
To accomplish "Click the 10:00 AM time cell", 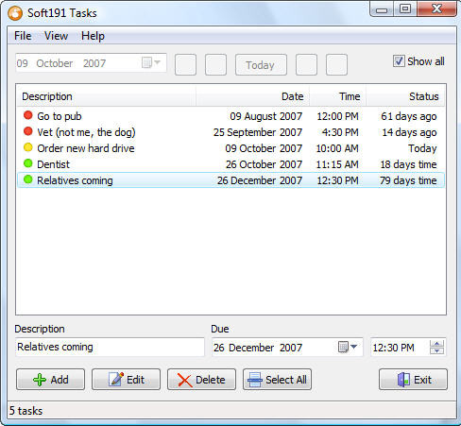I will [337, 148].
